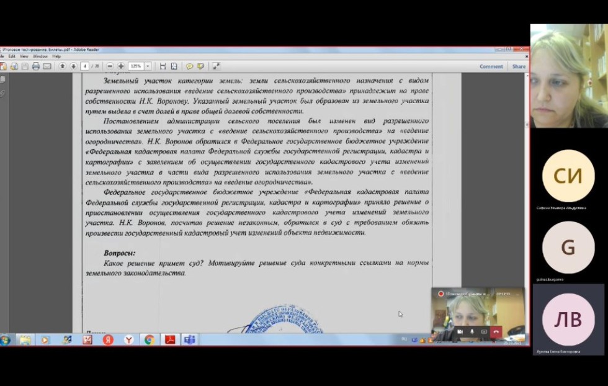Image resolution: width=608 pixels, height=386 pixels.
Task: Open the Help menu
Action: pyautogui.click(x=56, y=56)
